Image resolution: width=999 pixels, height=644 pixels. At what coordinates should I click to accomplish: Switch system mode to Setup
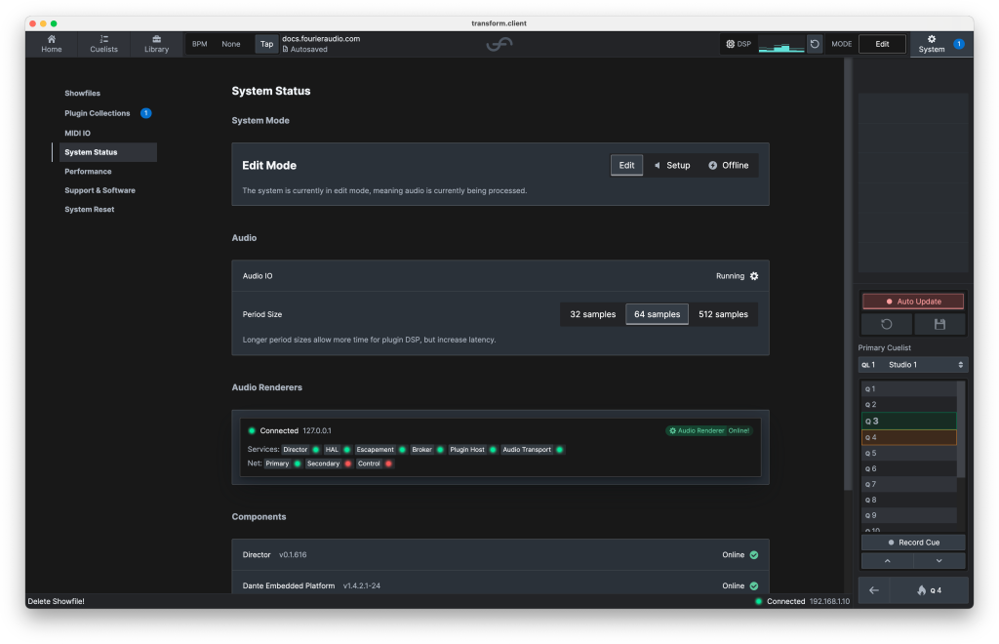tap(672, 166)
